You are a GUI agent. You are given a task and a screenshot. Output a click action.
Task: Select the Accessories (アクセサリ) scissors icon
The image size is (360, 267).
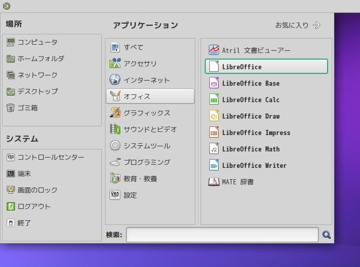coord(115,63)
